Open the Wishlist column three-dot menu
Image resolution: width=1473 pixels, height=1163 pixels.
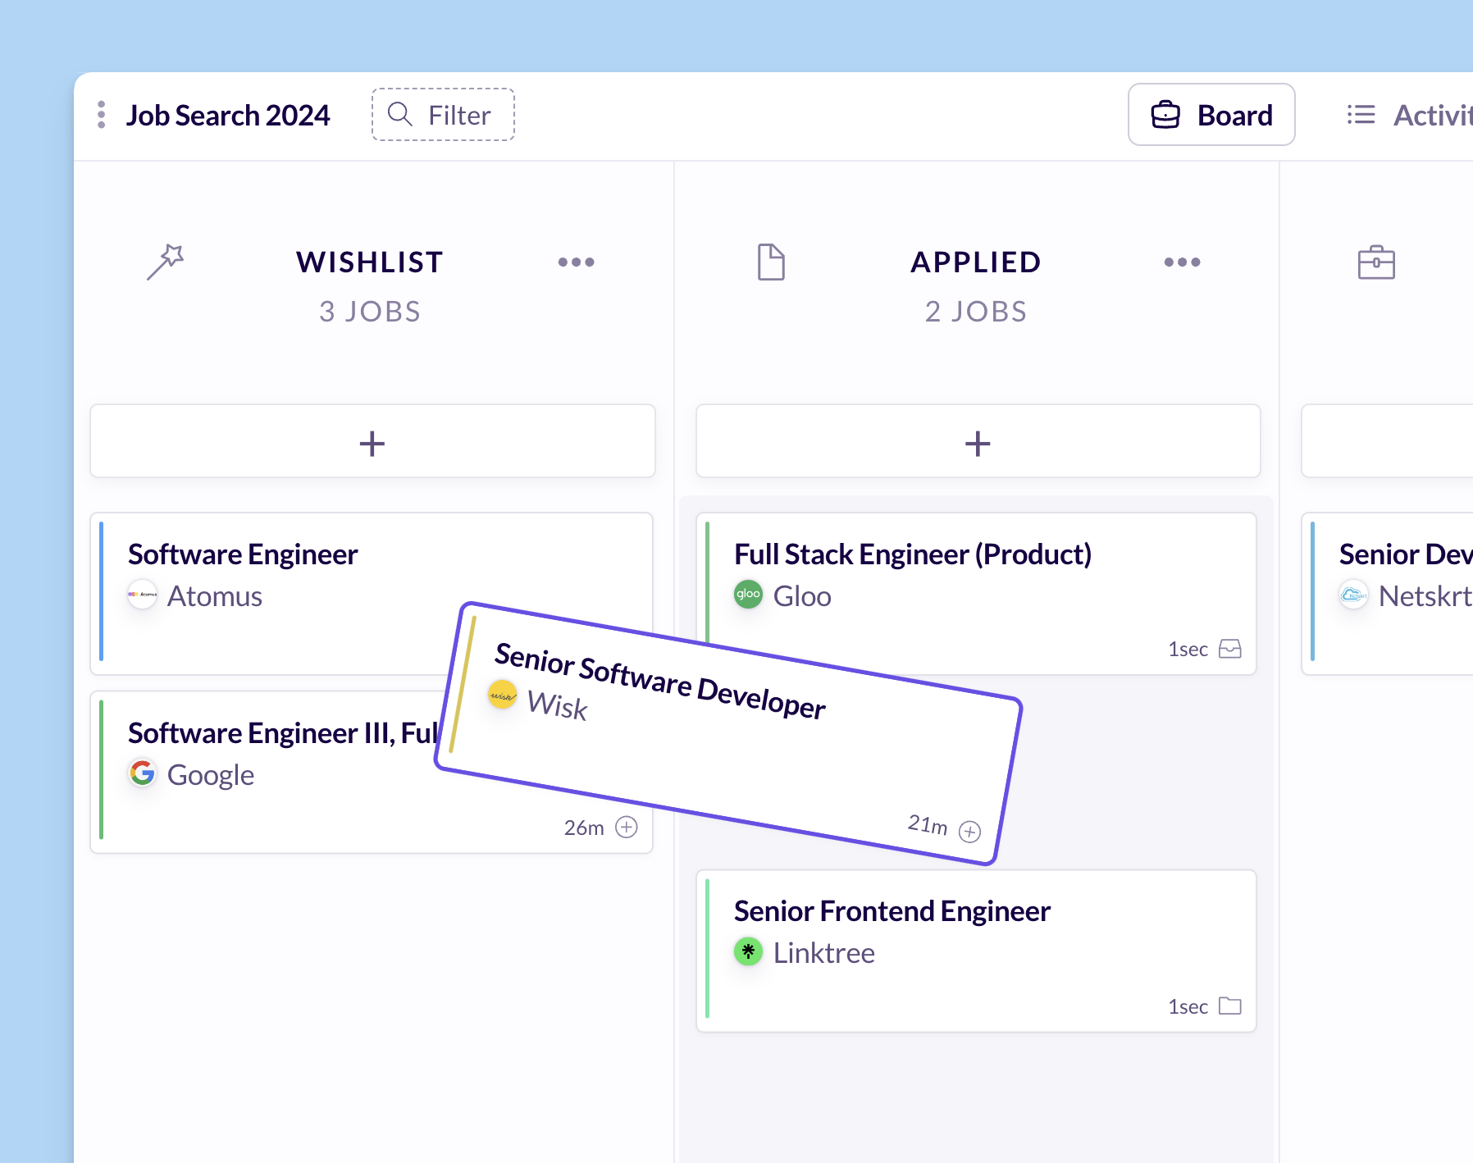(576, 262)
